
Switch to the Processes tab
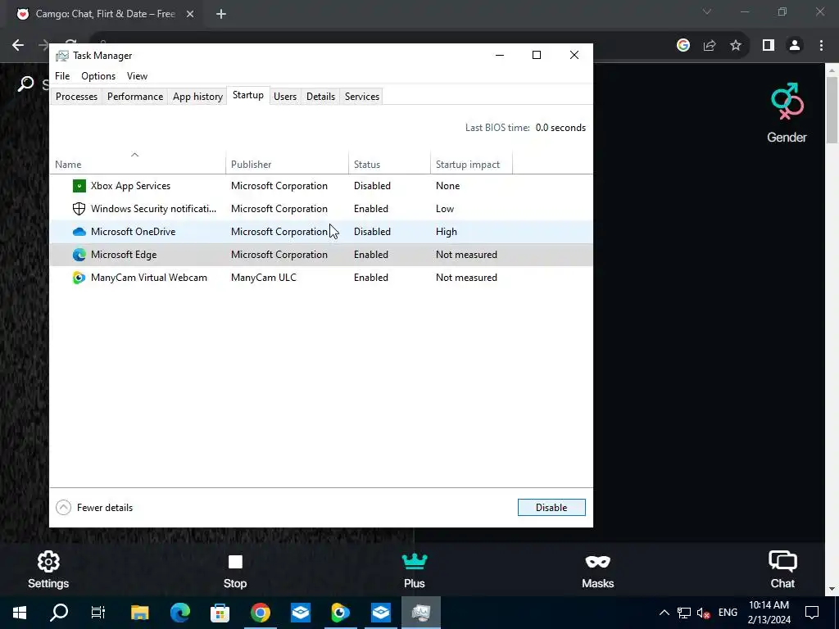pos(76,97)
